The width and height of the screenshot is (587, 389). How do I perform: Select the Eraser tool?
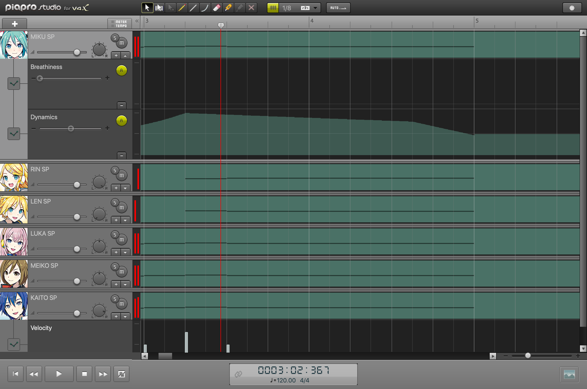pos(216,8)
